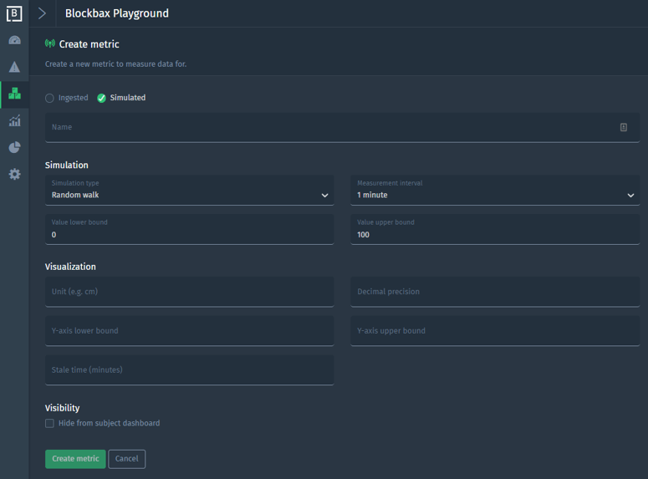
Task: Open the bar chart analytics icon
Action: pos(14,120)
